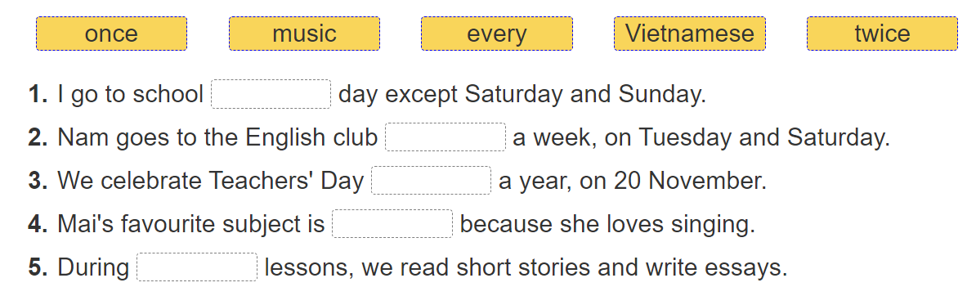This screenshot has height=305, width=967.
Task: Click the text "I go to school"
Action: point(130,95)
